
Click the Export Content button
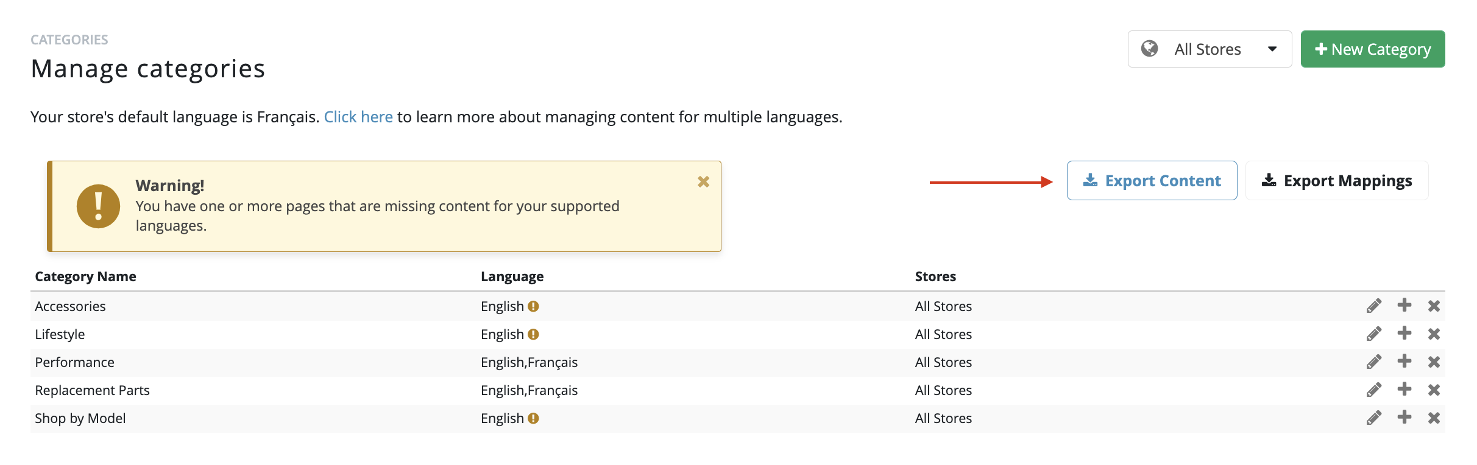click(1152, 180)
